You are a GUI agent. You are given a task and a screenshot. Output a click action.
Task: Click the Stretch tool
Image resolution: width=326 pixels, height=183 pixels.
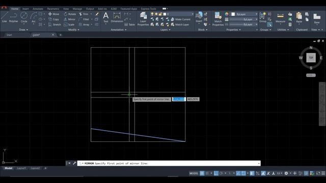point(55,24)
